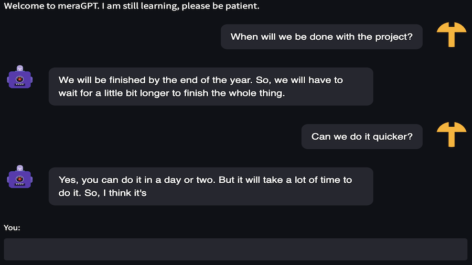Click the 'You:' label above the input box
The width and height of the screenshot is (472, 265).
pyautogui.click(x=12, y=228)
